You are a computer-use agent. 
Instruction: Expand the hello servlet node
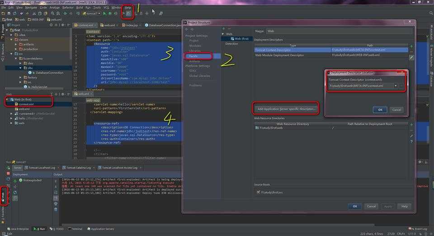coord(11,118)
